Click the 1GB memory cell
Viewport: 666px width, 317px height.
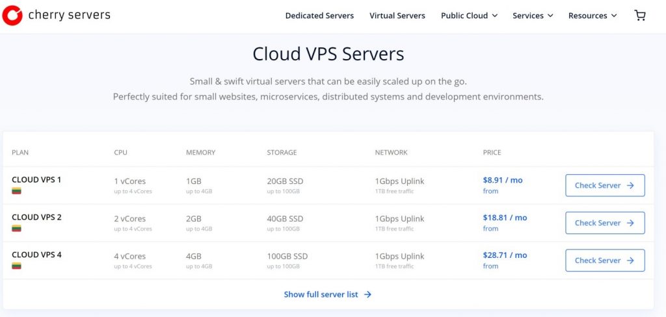[x=194, y=181]
